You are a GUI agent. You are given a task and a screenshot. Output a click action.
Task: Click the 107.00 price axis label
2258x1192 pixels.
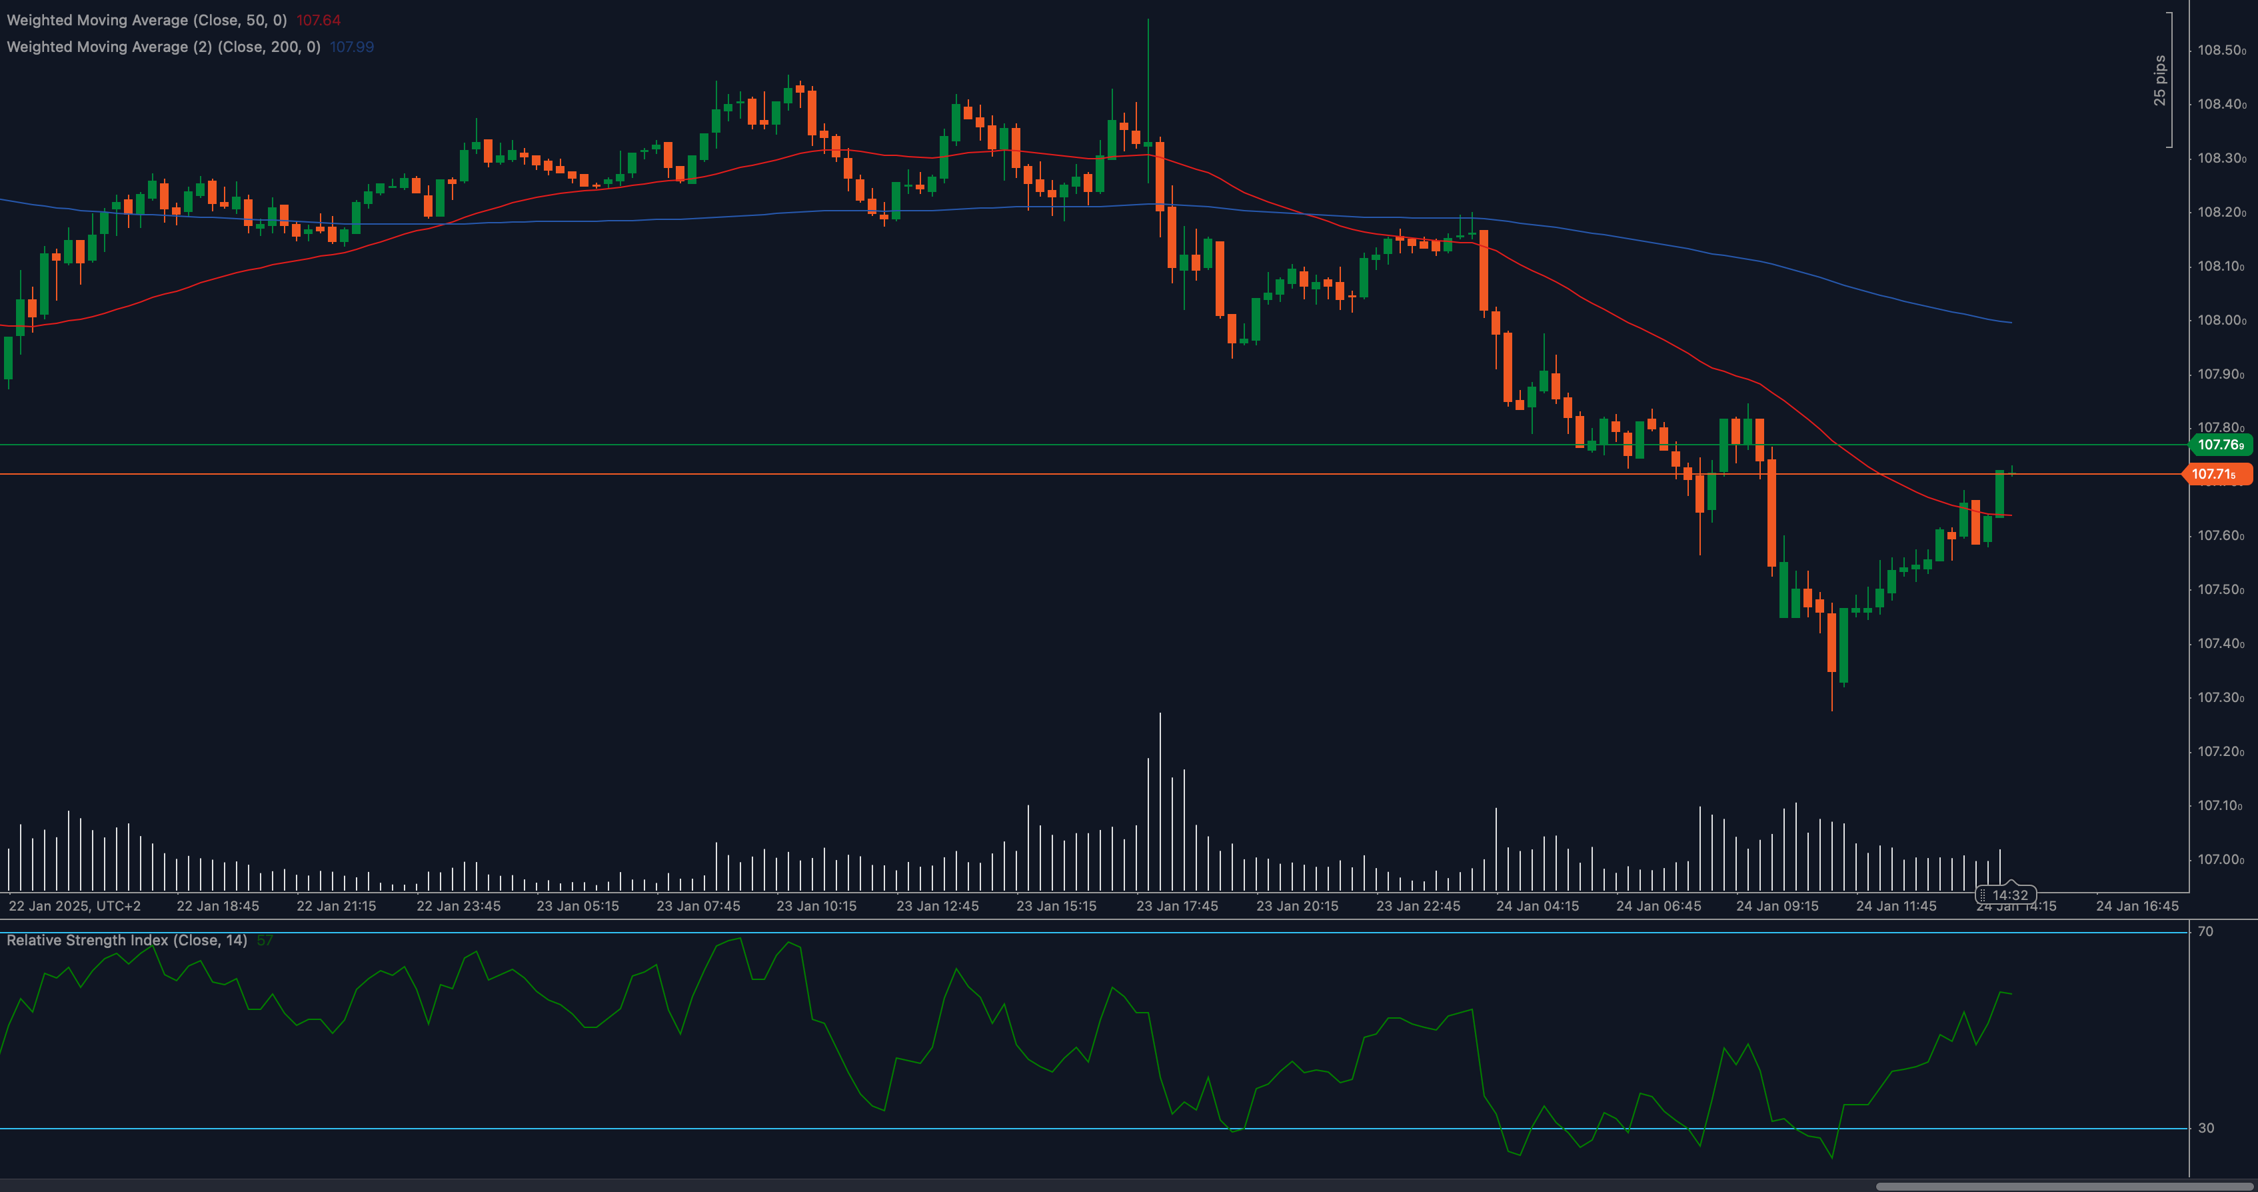pos(2221,859)
